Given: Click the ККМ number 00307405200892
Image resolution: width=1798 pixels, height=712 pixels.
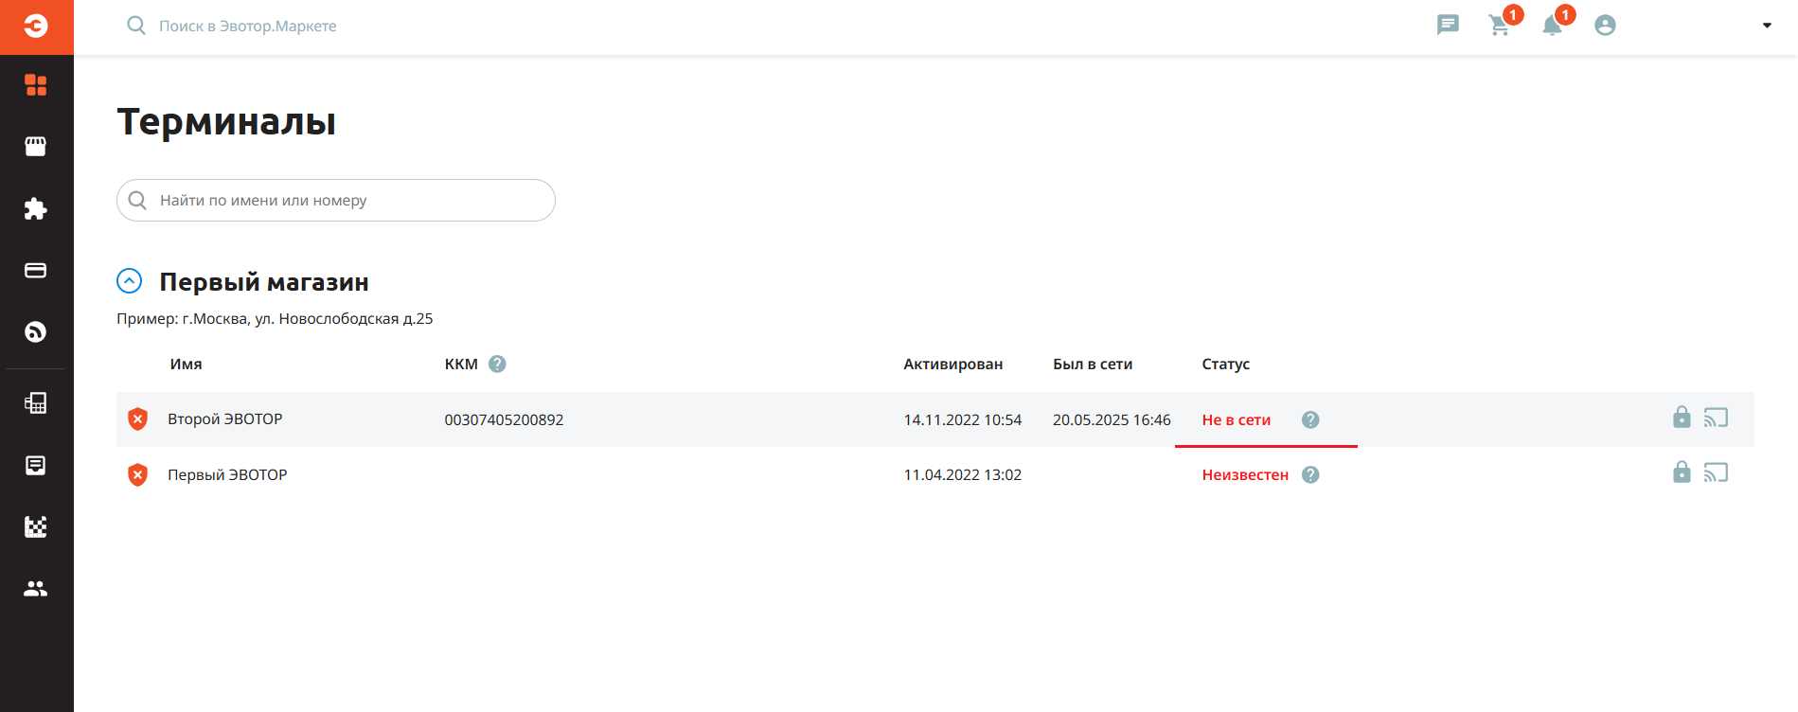Looking at the screenshot, I should click(x=504, y=419).
